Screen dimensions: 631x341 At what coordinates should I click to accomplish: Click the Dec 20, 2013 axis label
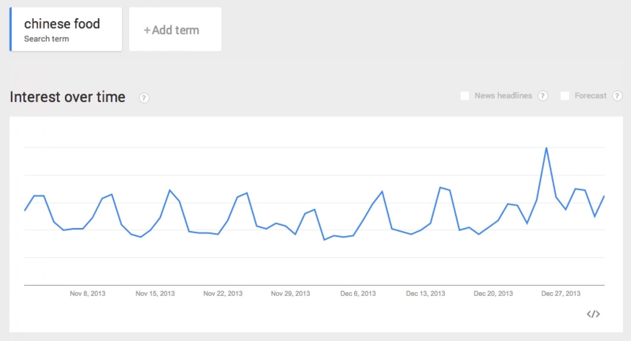pyautogui.click(x=493, y=293)
